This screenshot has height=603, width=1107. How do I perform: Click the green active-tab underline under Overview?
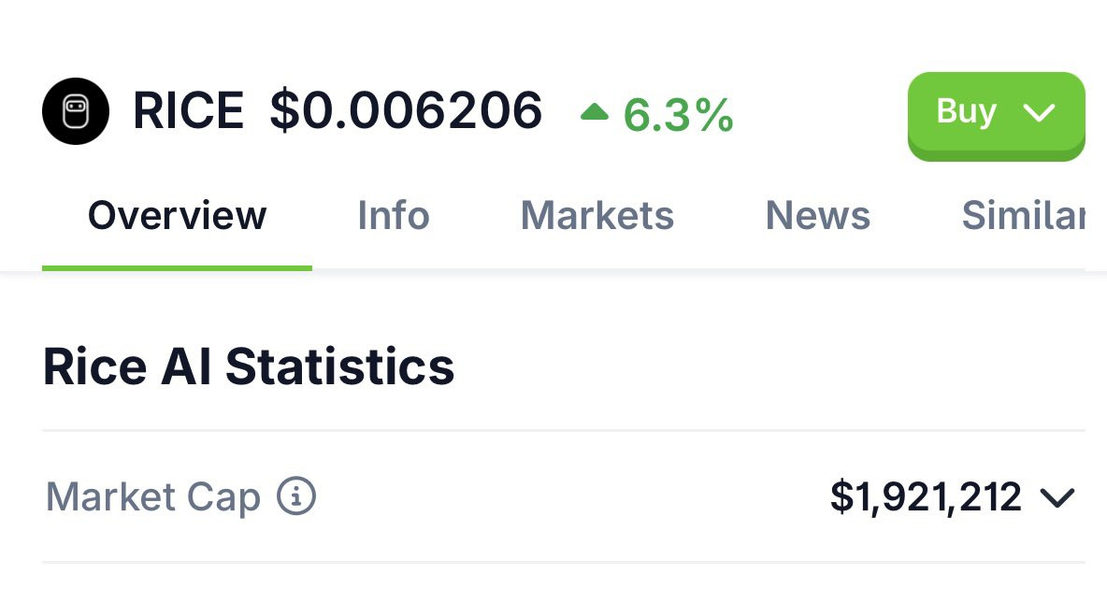[x=178, y=267]
